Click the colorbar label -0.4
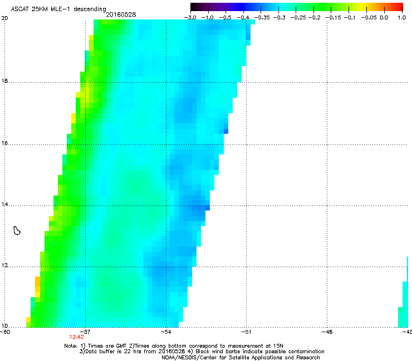The height and width of the screenshot is (361, 412). pyautogui.click(x=243, y=18)
